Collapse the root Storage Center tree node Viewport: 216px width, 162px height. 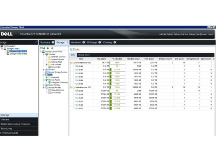tap(41, 52)
